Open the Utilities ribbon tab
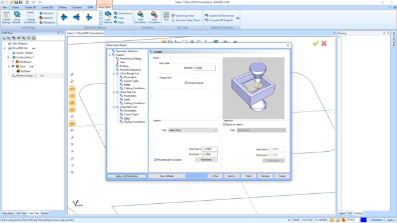Screen dimensions: 397x223 (x=63, y=7)
